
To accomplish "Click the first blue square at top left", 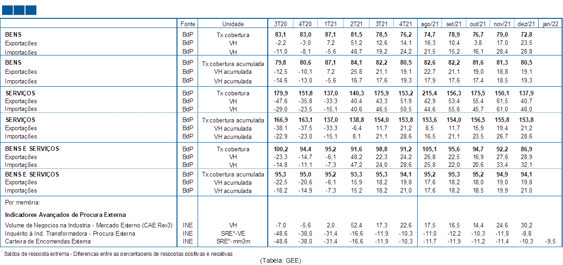I will 7,10.
